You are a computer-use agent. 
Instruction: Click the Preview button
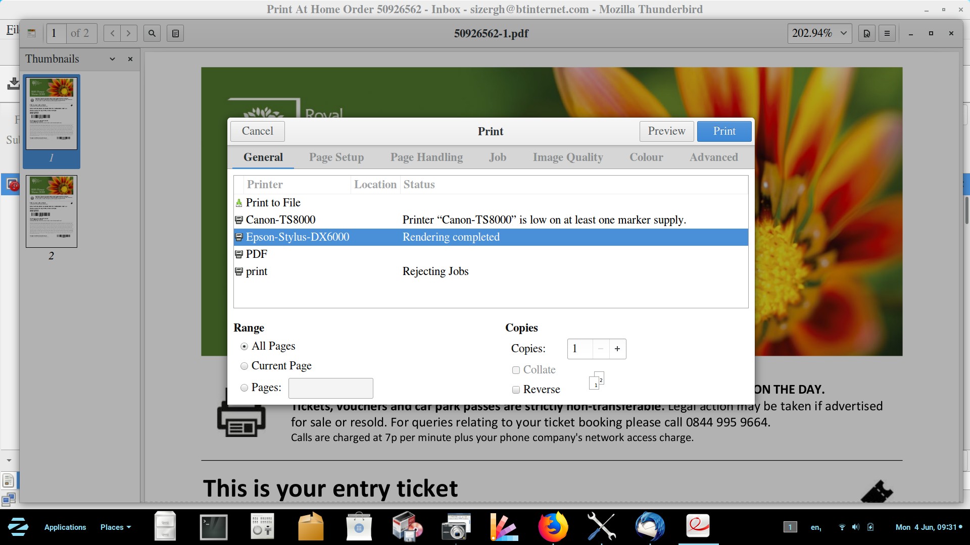tap(666, 131)
